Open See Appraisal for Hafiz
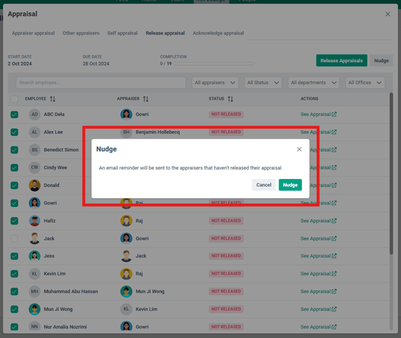 pos(318,221)
